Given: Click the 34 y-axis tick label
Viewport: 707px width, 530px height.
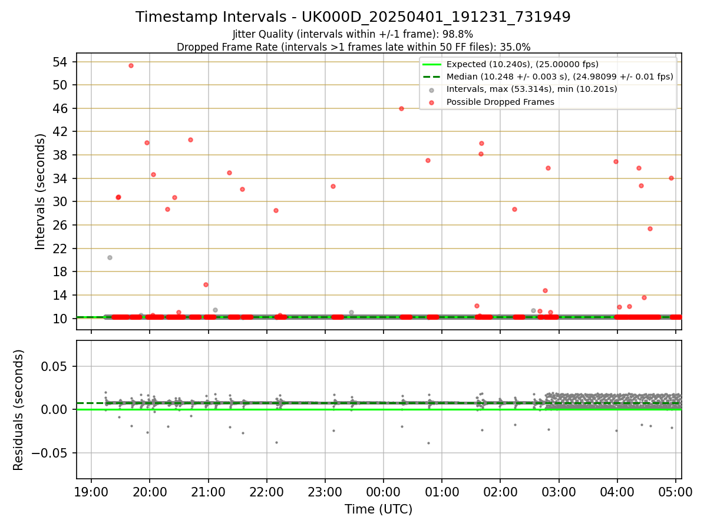Looking at the screenshot, I should click(x=61, y=178).
